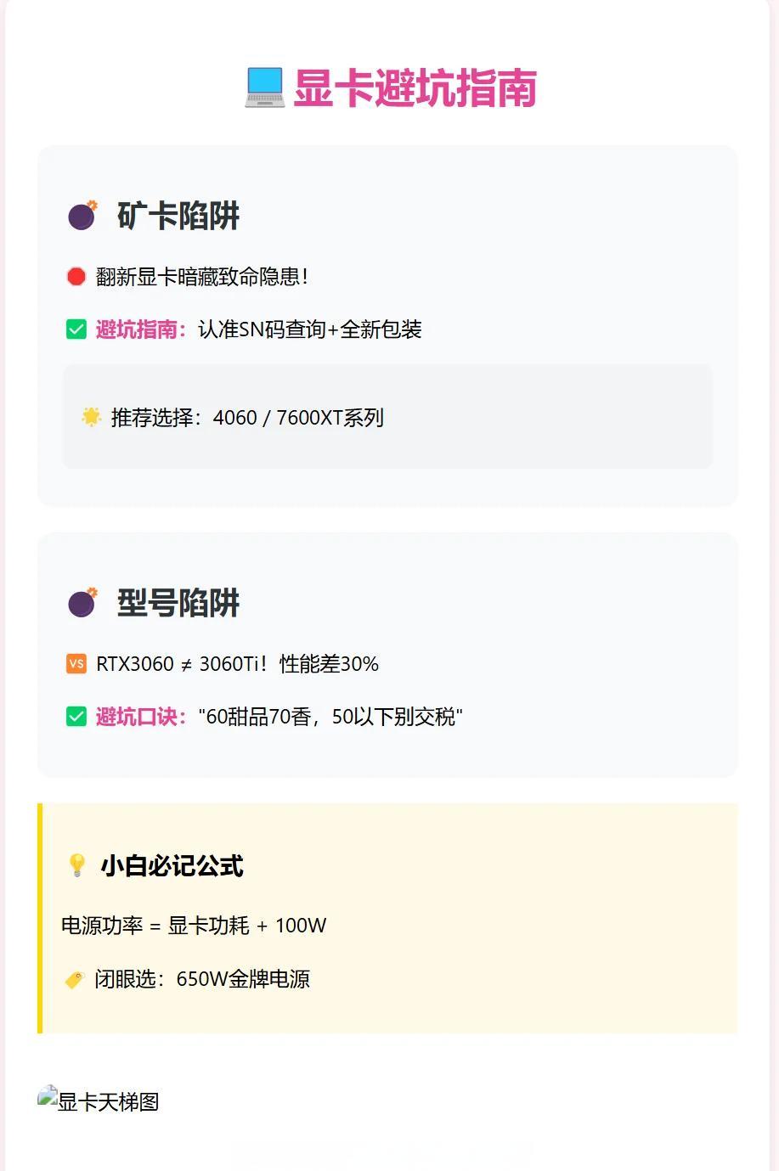Click the broken 显卡天梯图 image placeholder
This screenshot has height=1171, width=779.
(x=99, y=1101)
